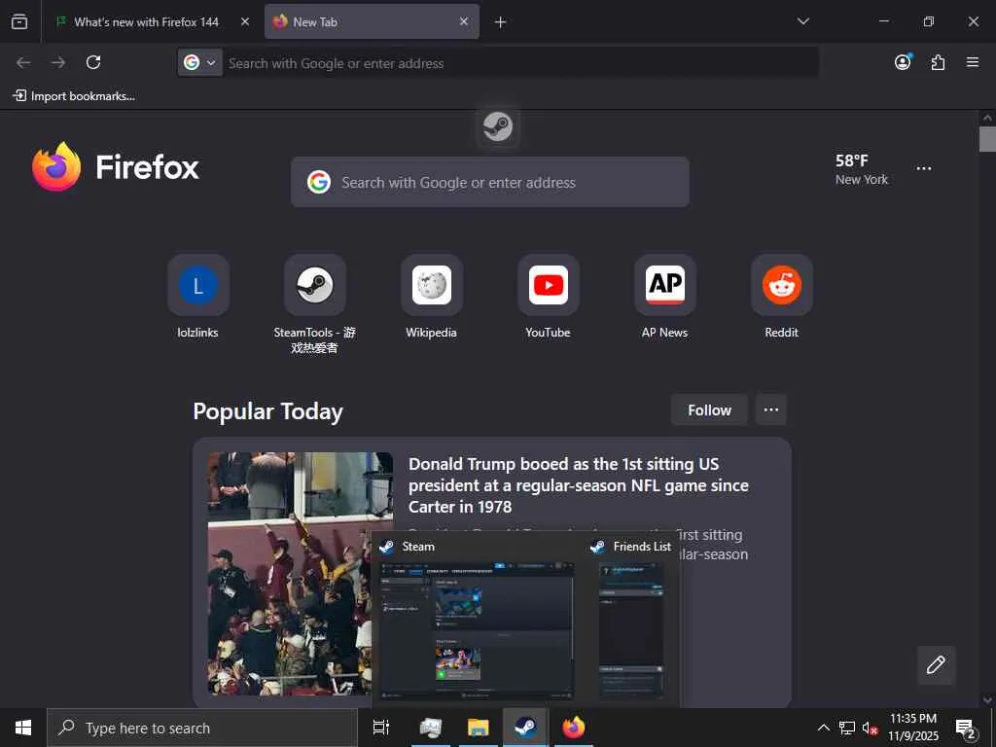Focus the page's Google search box
This screenshot has width=996, height=747.
pyautogui.click(x=490, y=182)
